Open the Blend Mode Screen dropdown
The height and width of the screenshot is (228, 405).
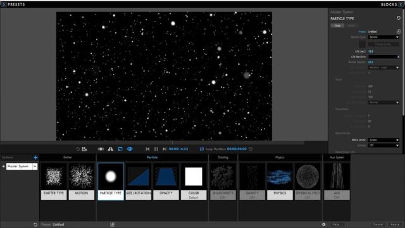point(383,140)
